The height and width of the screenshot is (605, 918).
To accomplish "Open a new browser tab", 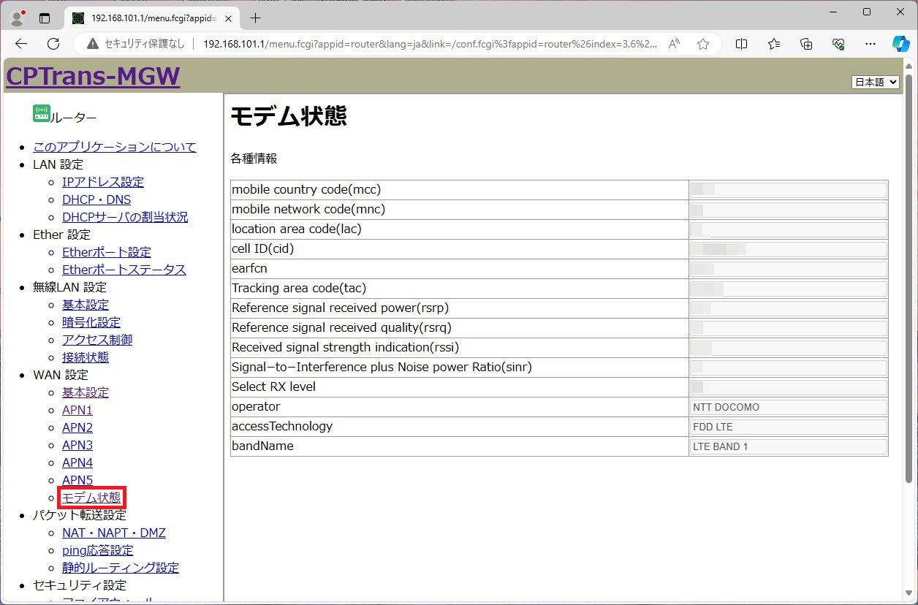I will 255,18.
